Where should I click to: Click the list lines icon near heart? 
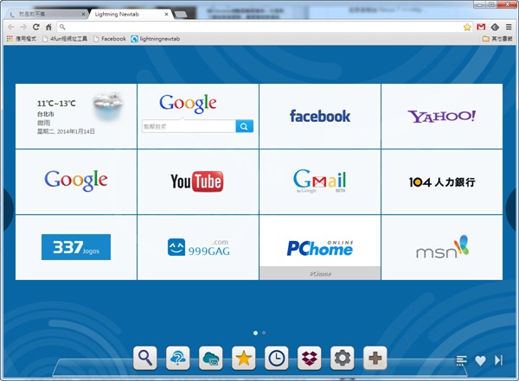(461, 360)
